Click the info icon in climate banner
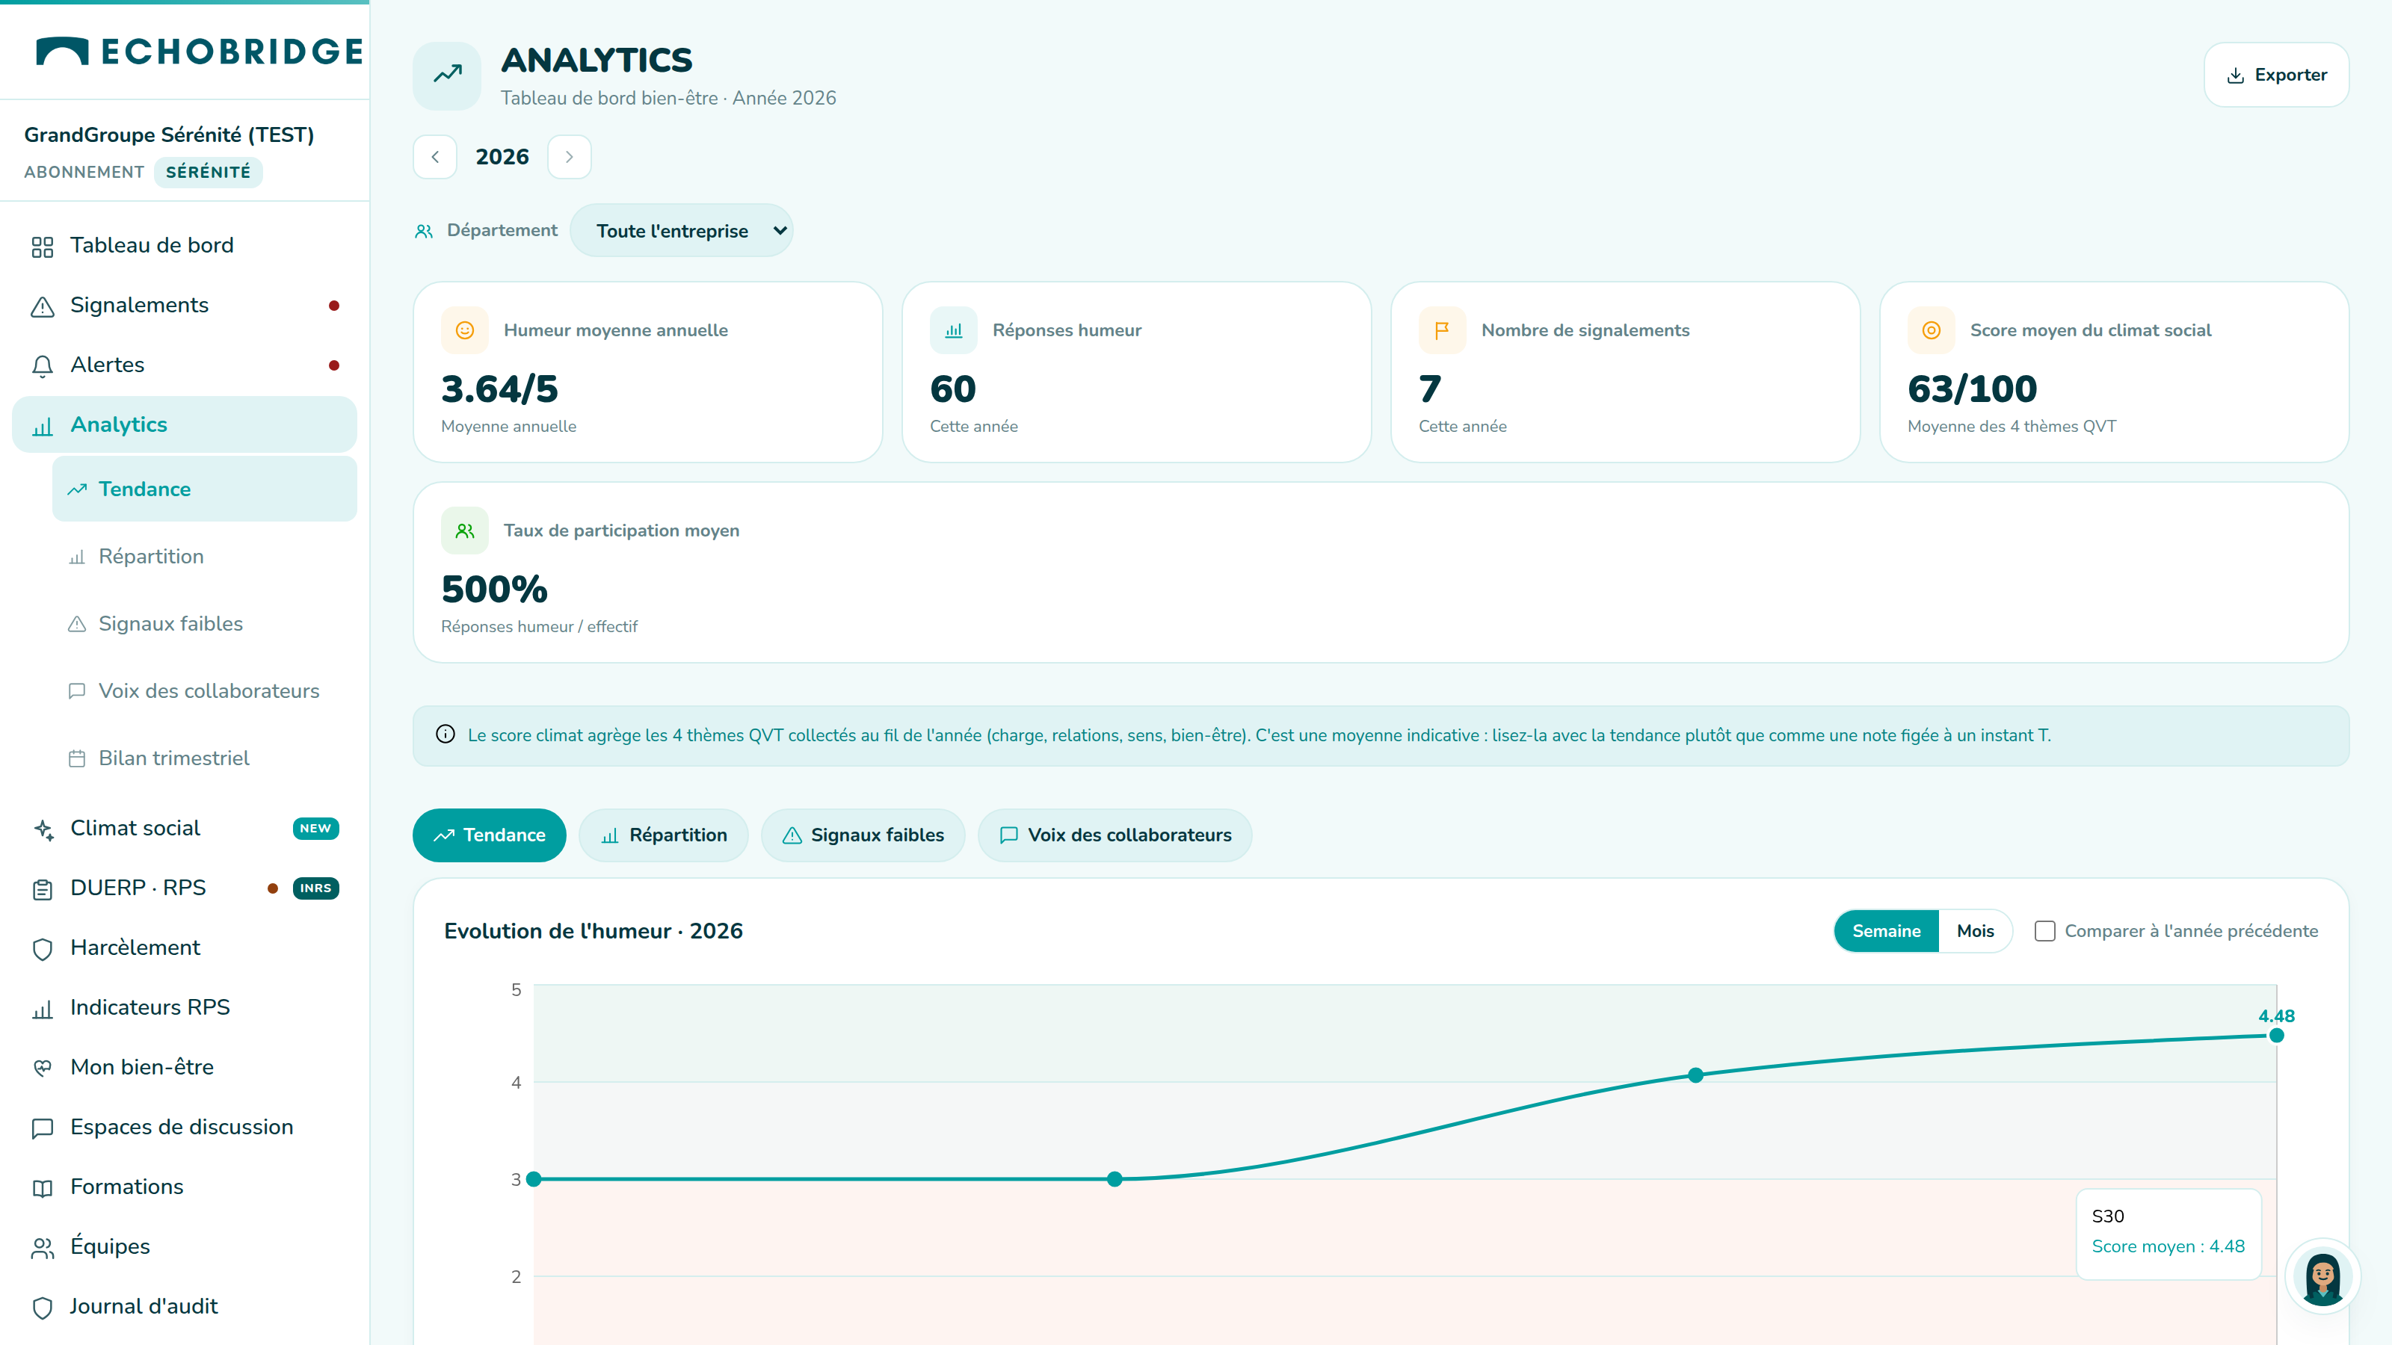Viewport: 2392px width, 1345px height. [x=446, y=735]
